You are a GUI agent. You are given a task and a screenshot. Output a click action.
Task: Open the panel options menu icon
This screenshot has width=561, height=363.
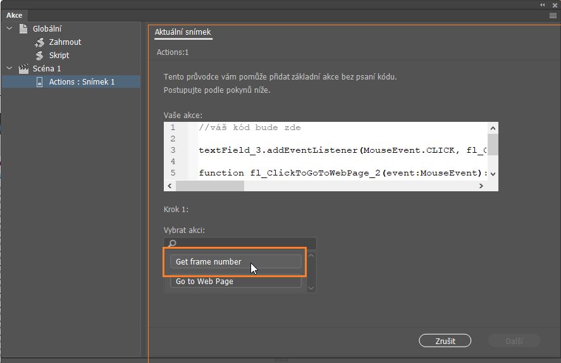[553, 15]
